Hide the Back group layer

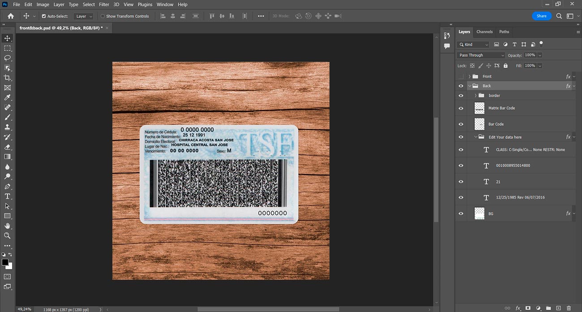coord(461,86)
